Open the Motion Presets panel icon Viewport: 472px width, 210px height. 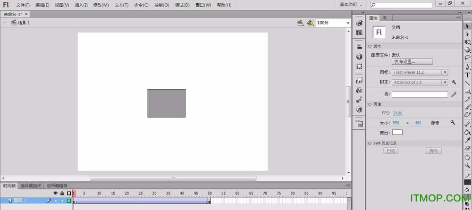point(359,100)
